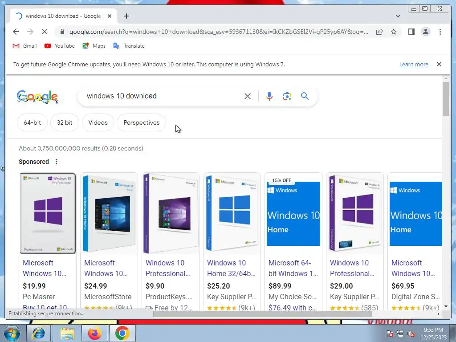Viewport: 456px width, 342px height.
Task: Select the 32 bit filter chip
Action: 65,122
